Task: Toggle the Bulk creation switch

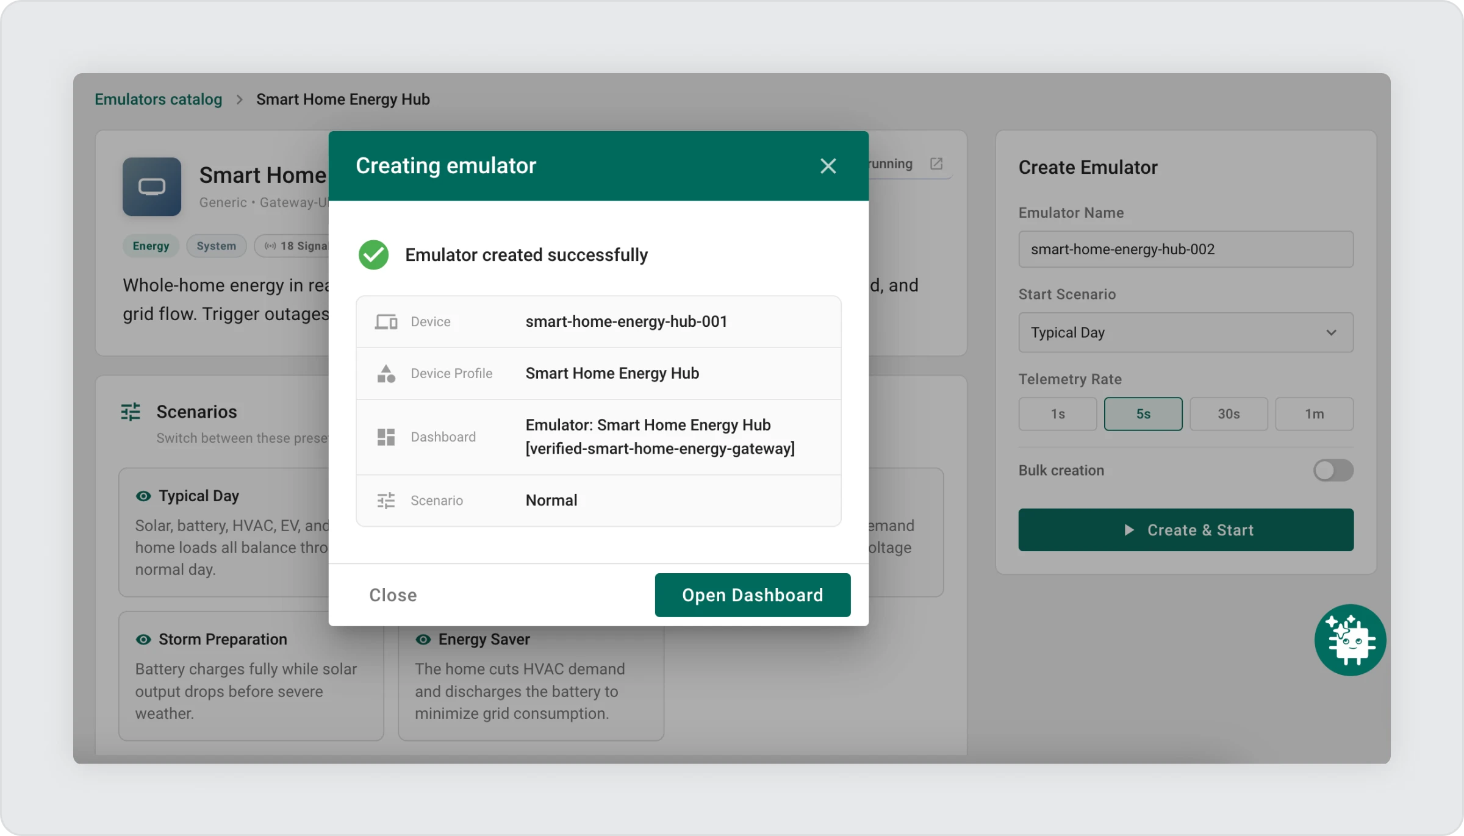Action: tap(1333, 470)
